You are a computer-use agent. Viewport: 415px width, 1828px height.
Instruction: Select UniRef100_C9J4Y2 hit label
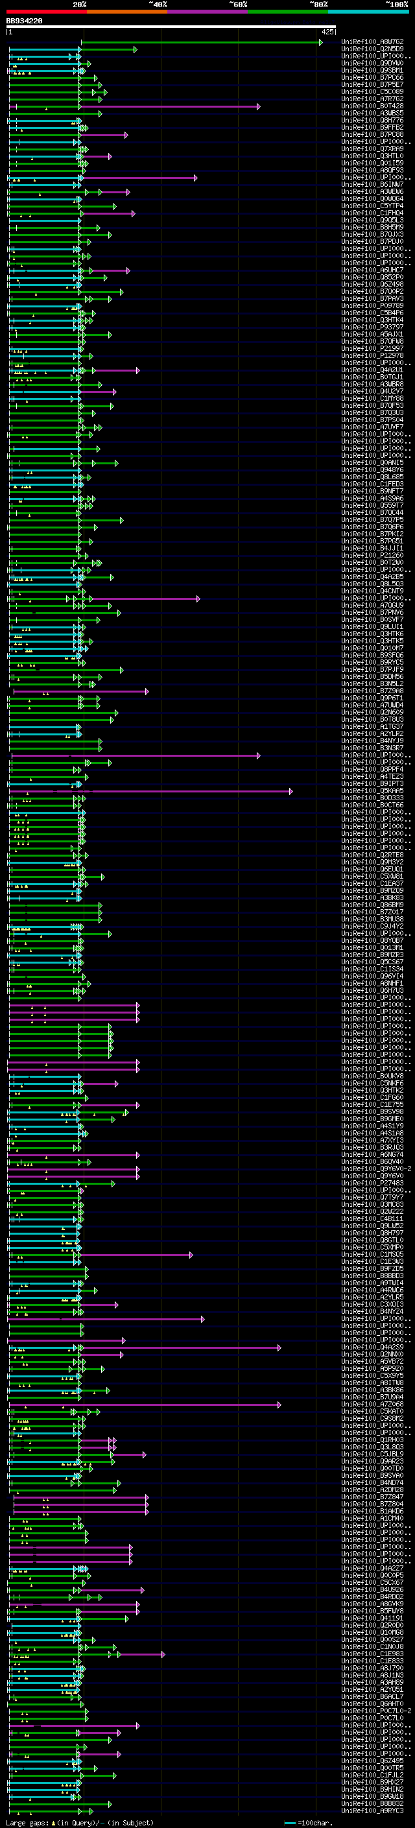click(372, 926)
